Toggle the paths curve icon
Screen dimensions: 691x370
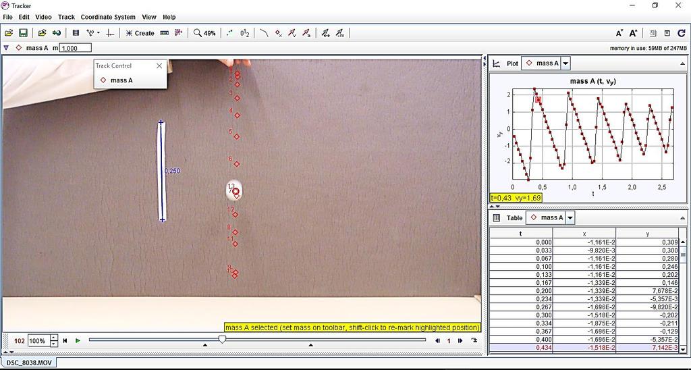click(x=264, y=33)
